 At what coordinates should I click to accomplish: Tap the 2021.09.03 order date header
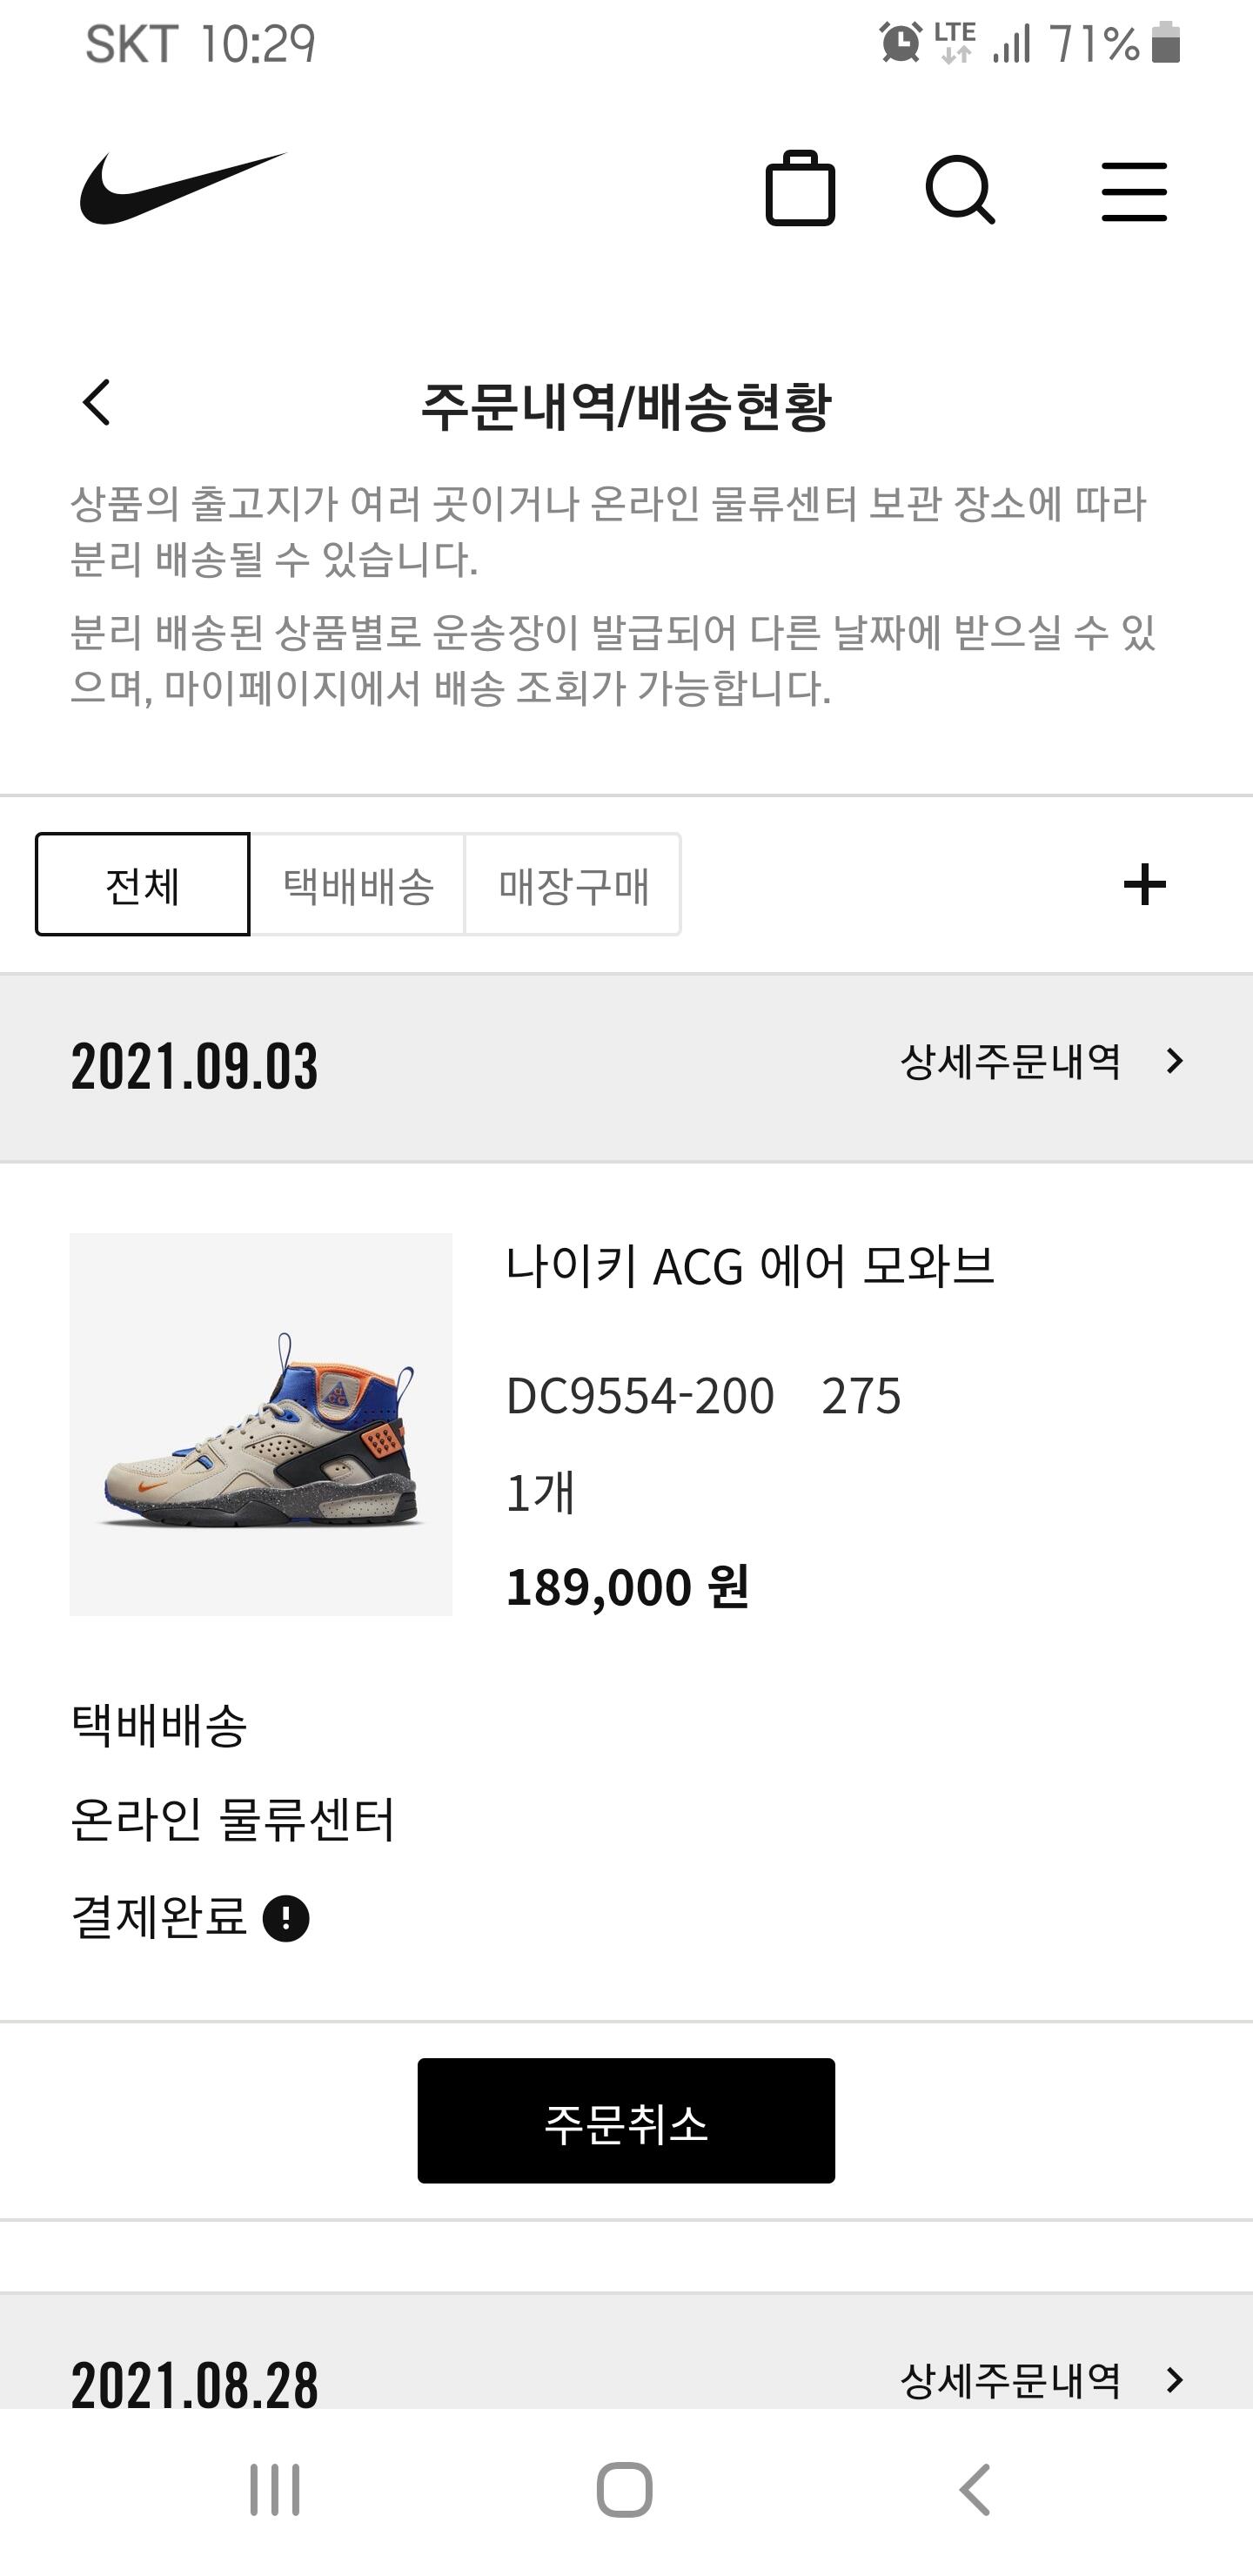coord(195,1066)
